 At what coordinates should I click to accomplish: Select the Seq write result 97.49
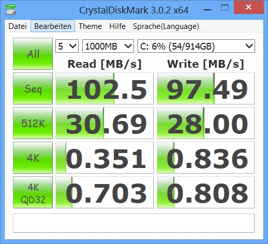(x=205, y=88)
